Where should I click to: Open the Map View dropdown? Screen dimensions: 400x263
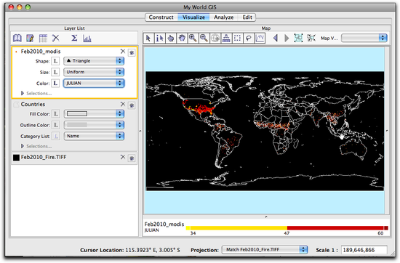click(x=364, y=38)
